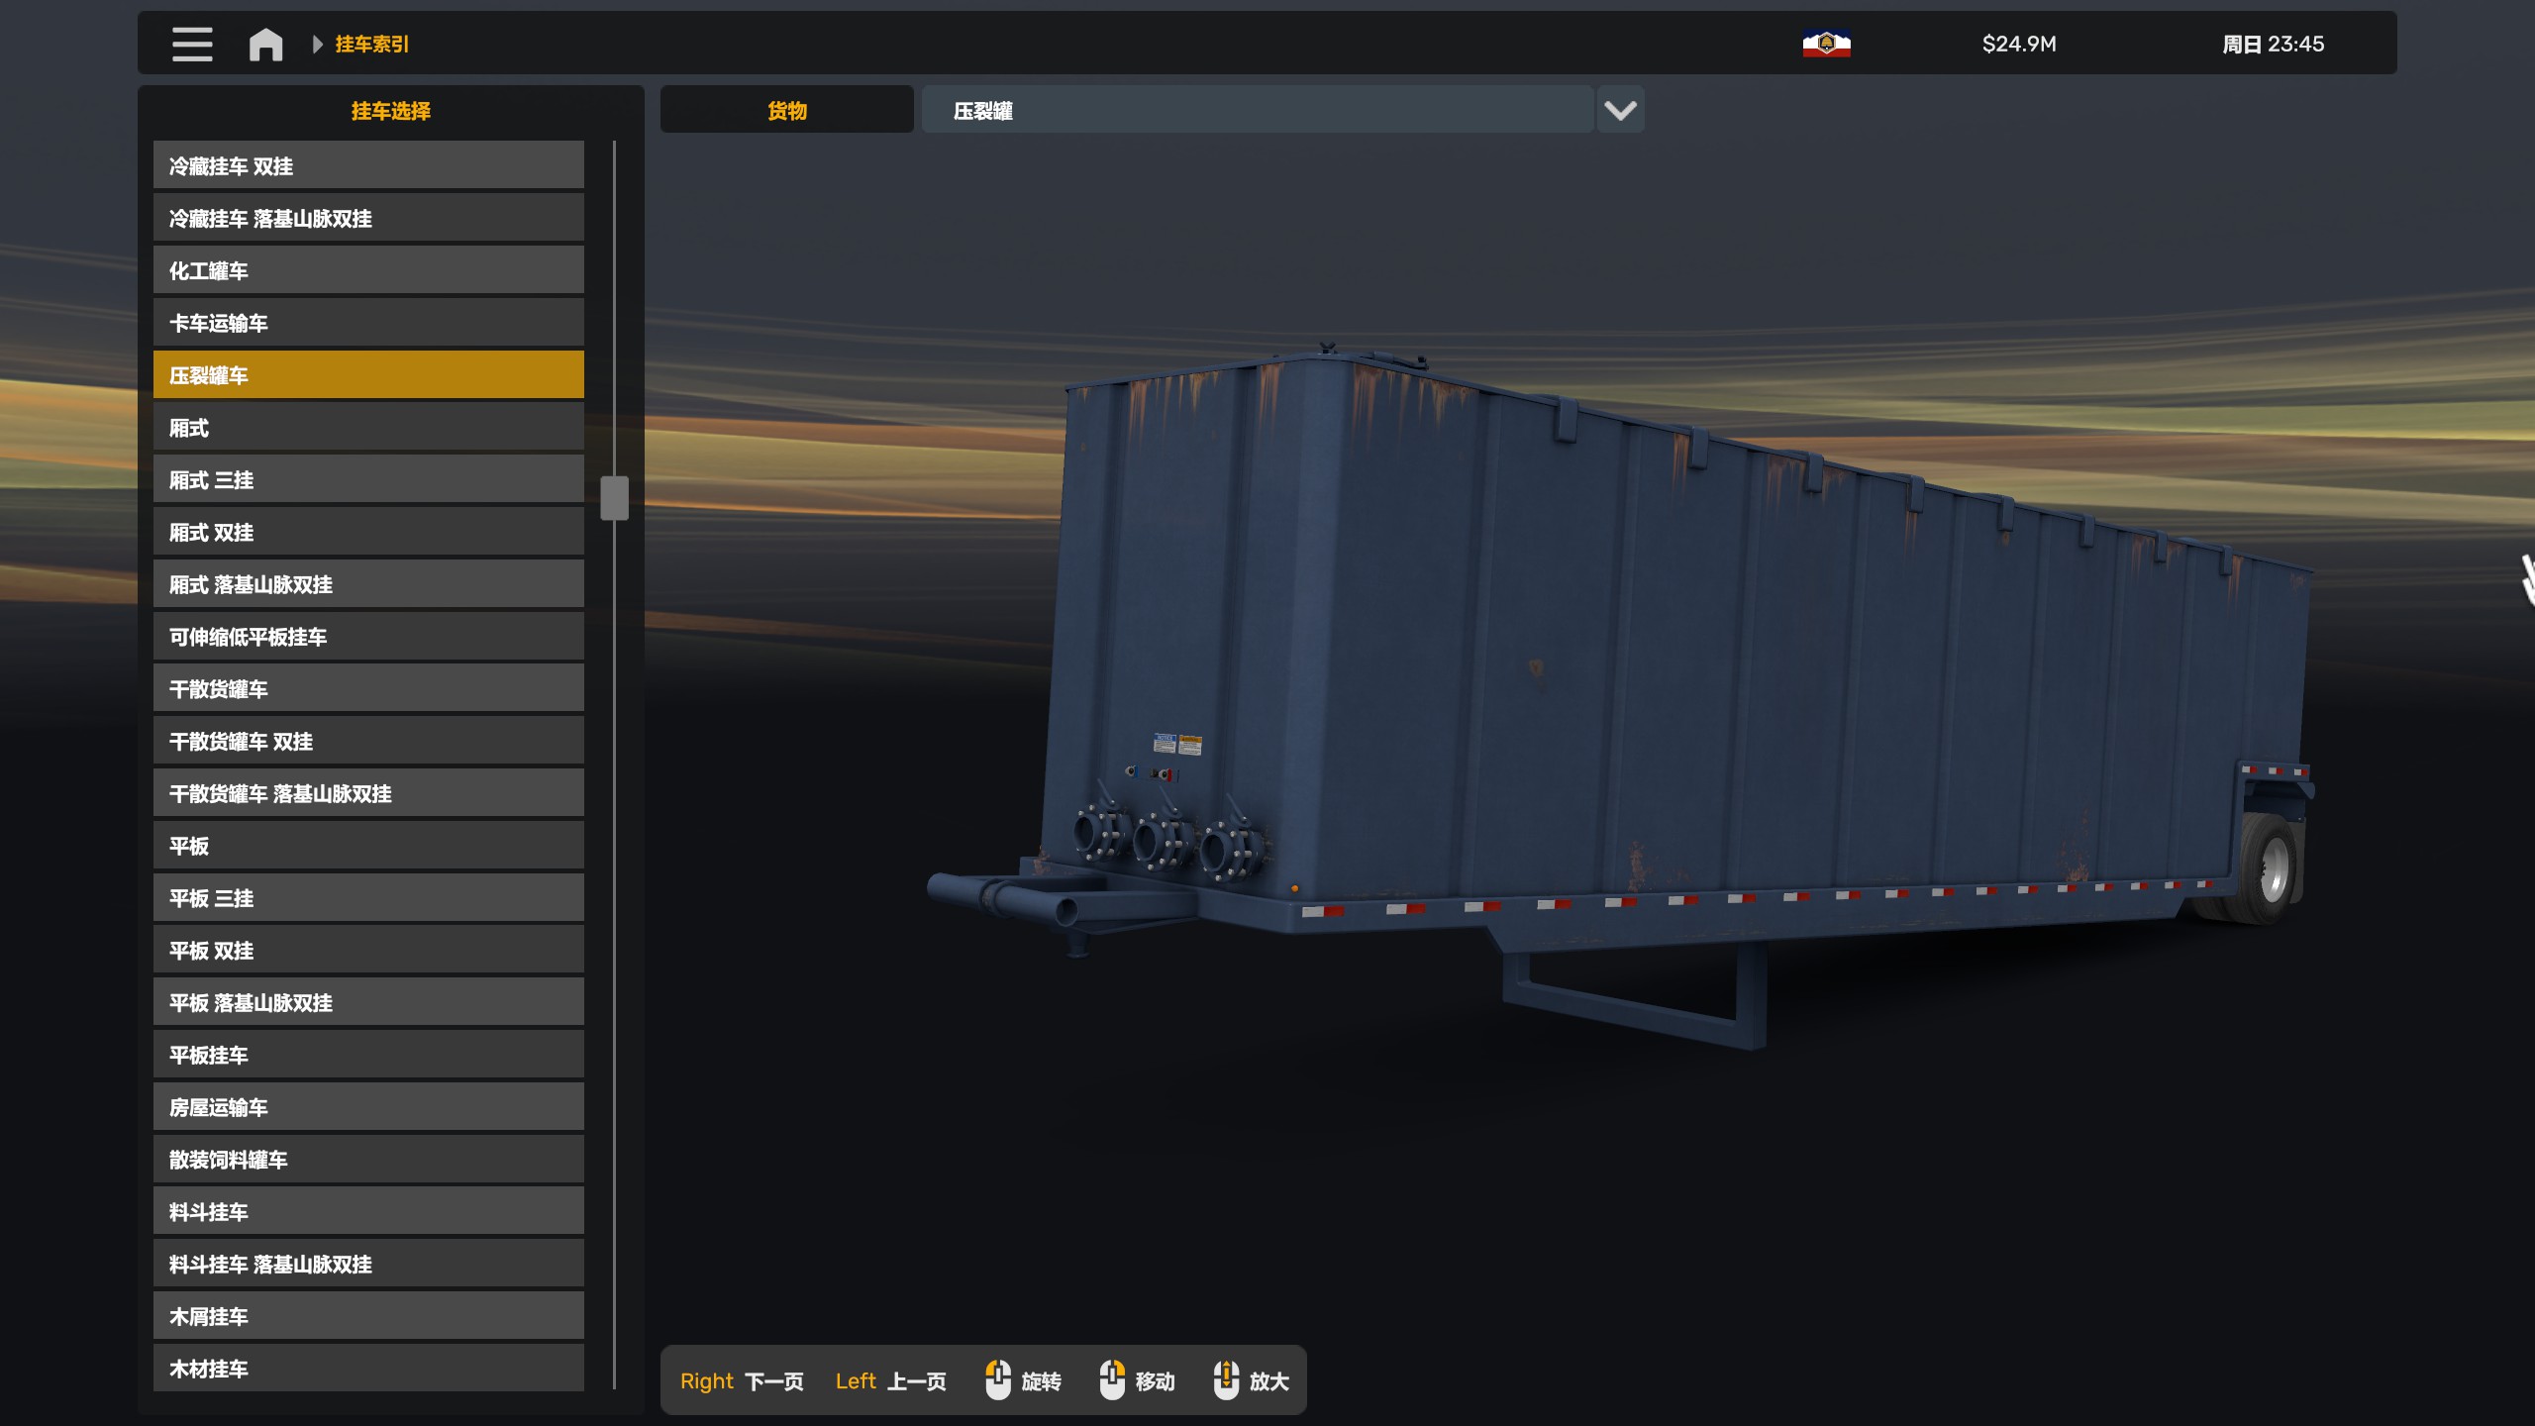This screenshot has width=2535, height=1426.
Task: Open the hamburger main menu
Action: coord(192,45)
